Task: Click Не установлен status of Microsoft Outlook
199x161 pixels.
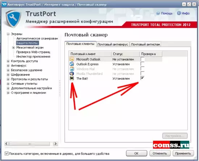Action: pos(123,59)
